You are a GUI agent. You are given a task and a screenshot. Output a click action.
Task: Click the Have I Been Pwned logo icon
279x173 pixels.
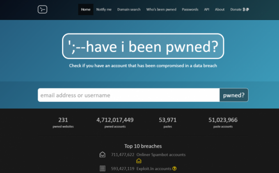[x=43, y=9]
